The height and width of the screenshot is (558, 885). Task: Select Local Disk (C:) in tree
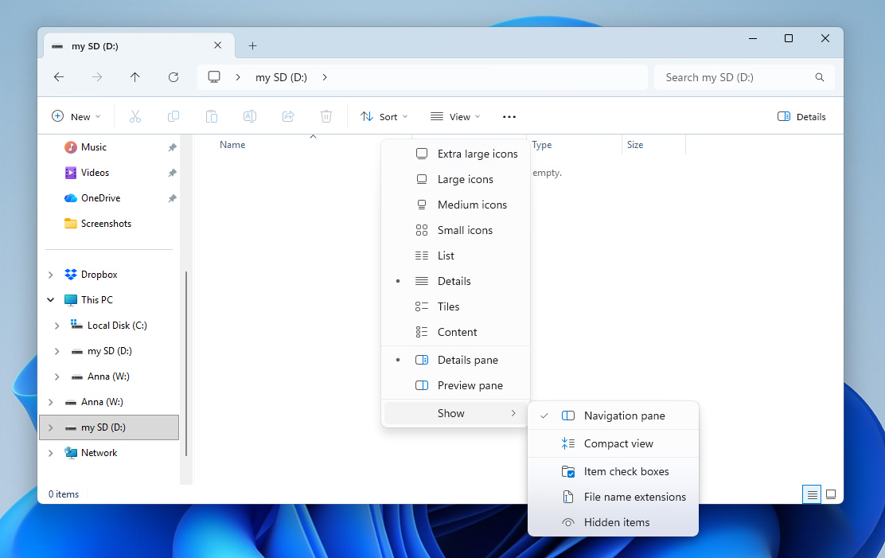tap(117, 326)
